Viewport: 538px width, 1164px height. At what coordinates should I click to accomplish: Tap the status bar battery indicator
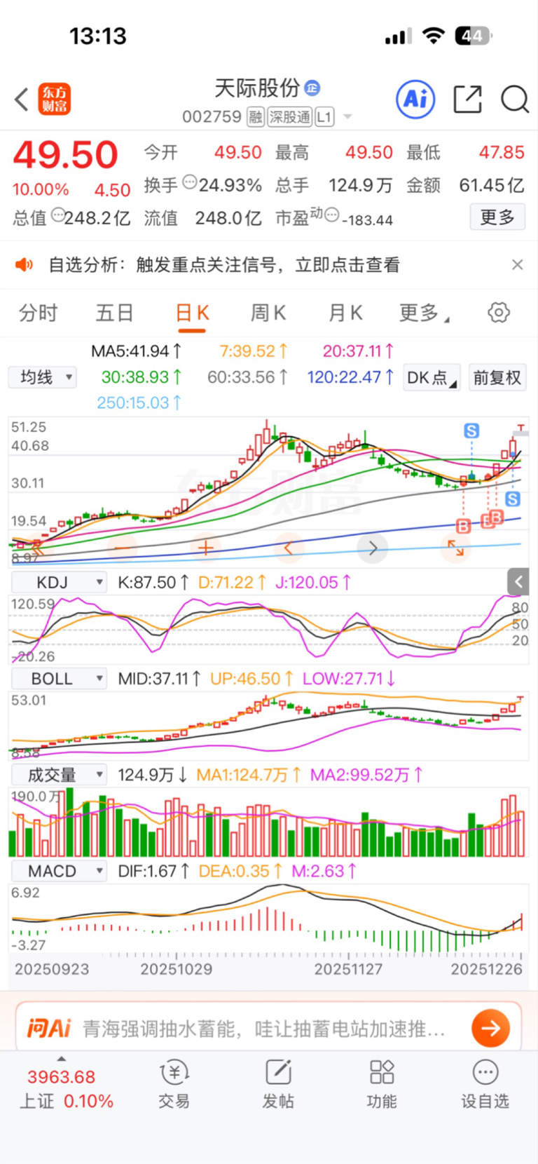click(x=474, y=36)
